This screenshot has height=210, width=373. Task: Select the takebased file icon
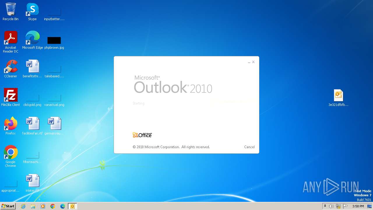pos(54,72)
